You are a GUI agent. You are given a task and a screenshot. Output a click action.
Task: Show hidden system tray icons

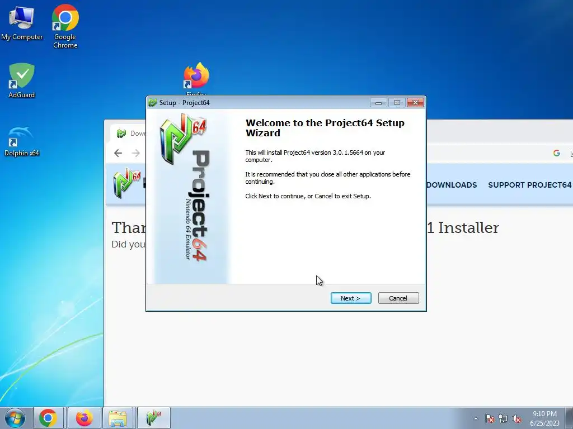click(476, 418)
